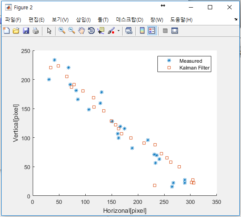Select the Measured legend entry

[x=191, y=61]
